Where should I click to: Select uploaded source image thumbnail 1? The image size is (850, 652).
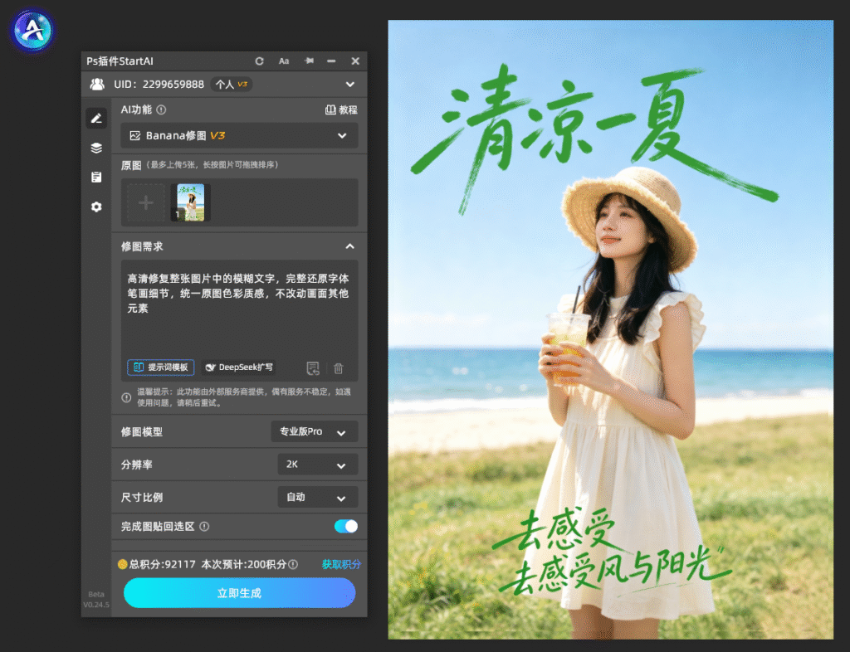(191, 202)
